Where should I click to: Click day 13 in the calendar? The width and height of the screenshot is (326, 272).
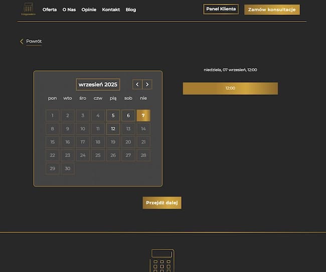click(x=128, y=129)
